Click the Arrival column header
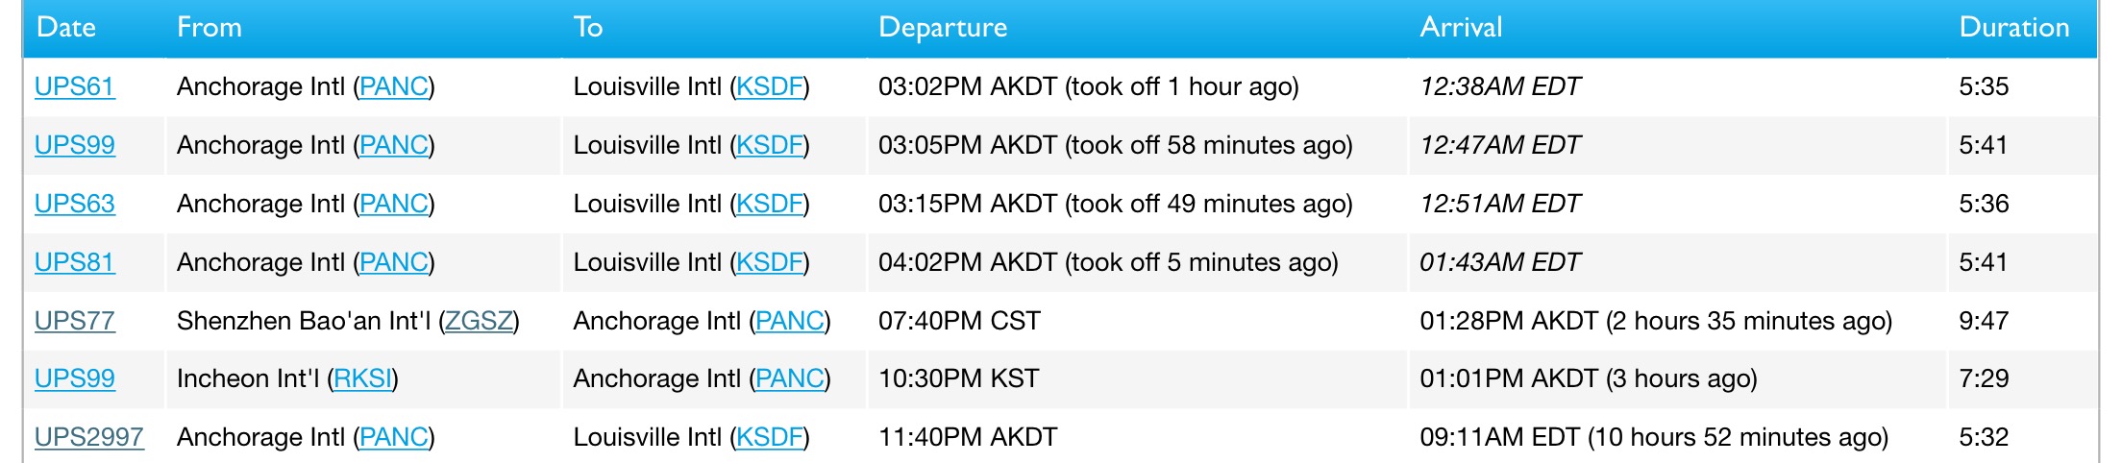2122x463 pixels. pyautogui.click(x=1461, y=27)
